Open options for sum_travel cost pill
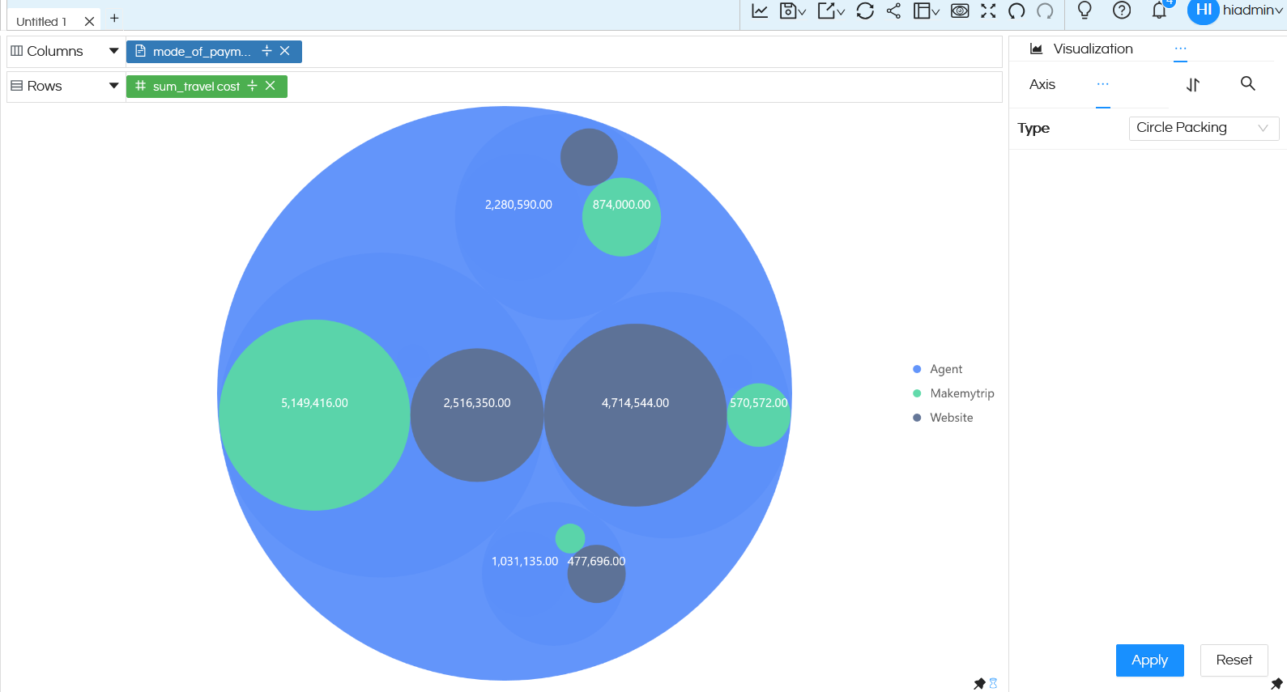 tap(252, 86)
